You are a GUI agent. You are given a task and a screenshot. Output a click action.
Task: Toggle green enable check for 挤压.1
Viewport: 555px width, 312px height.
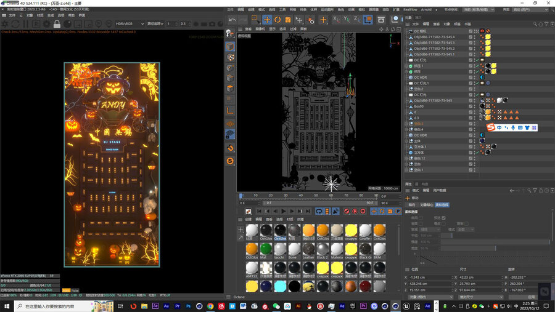[477, 66]
